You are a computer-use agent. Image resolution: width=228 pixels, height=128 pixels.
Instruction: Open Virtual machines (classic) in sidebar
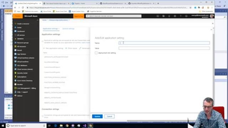pos(24,58)
